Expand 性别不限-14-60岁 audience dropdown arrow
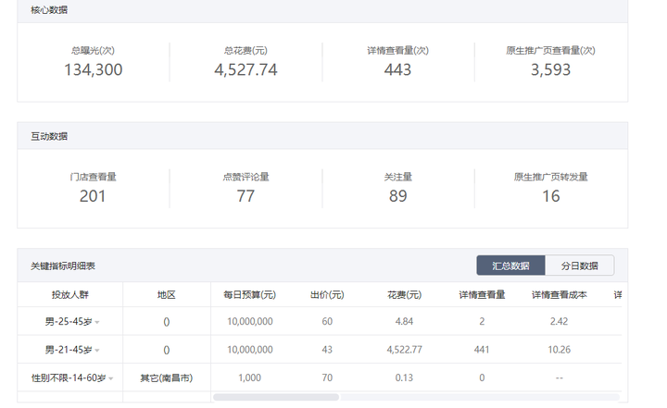 [110, 378]
